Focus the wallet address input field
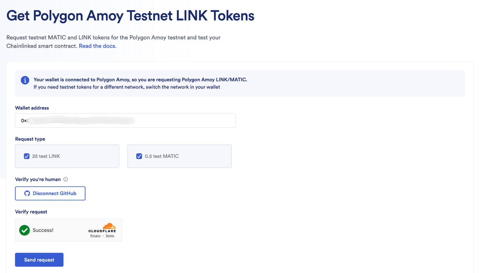Screen dimensions: 485x273 point(125,120)
